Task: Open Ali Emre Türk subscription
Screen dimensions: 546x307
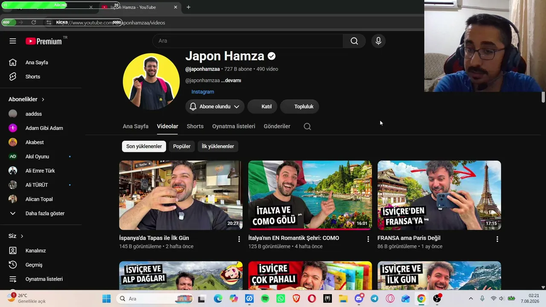Action: pyautogui.click(x=41, y=171)
